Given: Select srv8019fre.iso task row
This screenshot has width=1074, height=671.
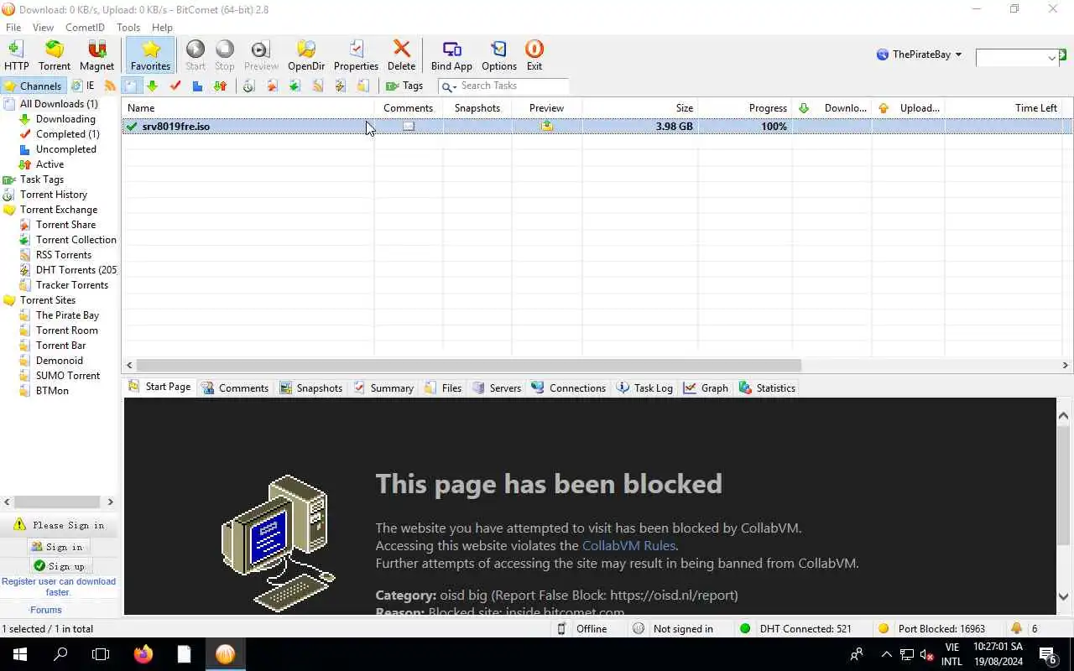Looking at the screenshot, I should tap(597, 127).
